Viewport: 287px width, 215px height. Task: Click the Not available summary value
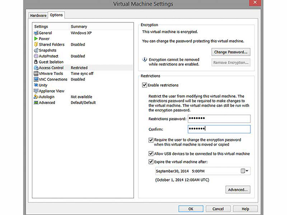tap(81, 97)
